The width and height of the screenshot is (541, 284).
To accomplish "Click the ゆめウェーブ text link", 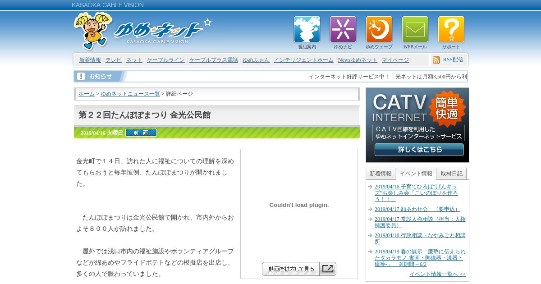I will (x=379, y=47).
